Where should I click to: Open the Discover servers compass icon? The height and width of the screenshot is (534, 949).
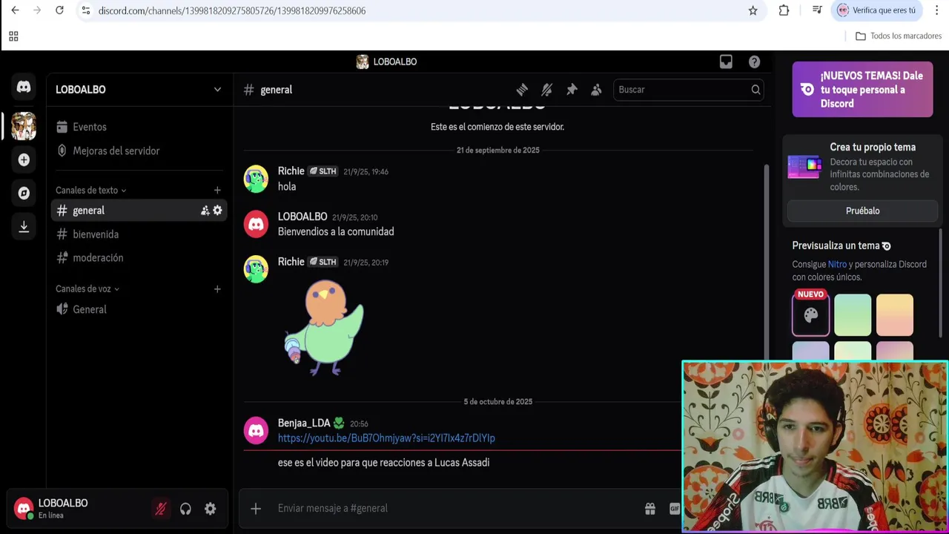(x=24, y=193)
